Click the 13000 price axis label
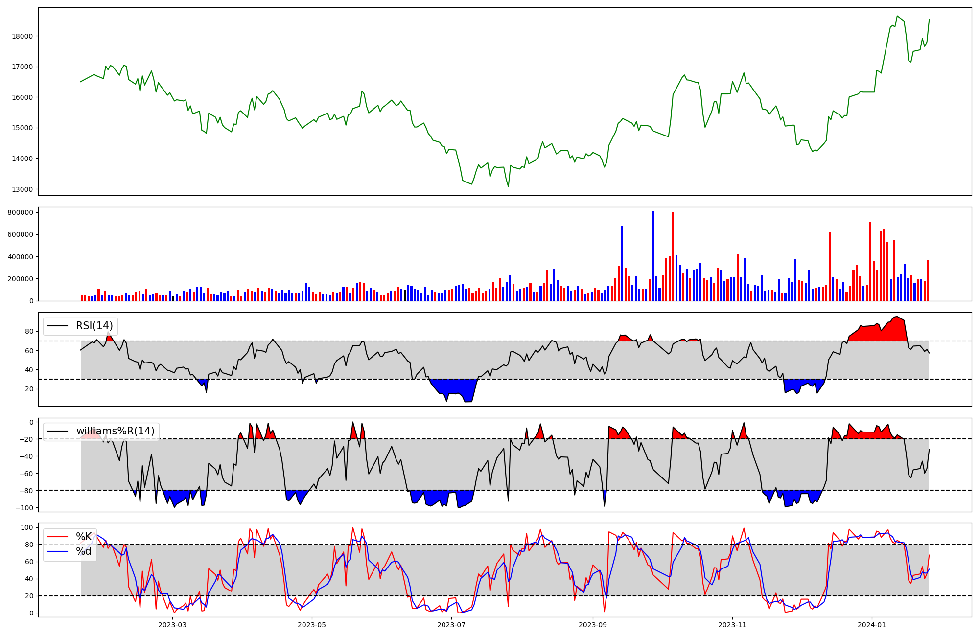979x636 pixels. 23,189
